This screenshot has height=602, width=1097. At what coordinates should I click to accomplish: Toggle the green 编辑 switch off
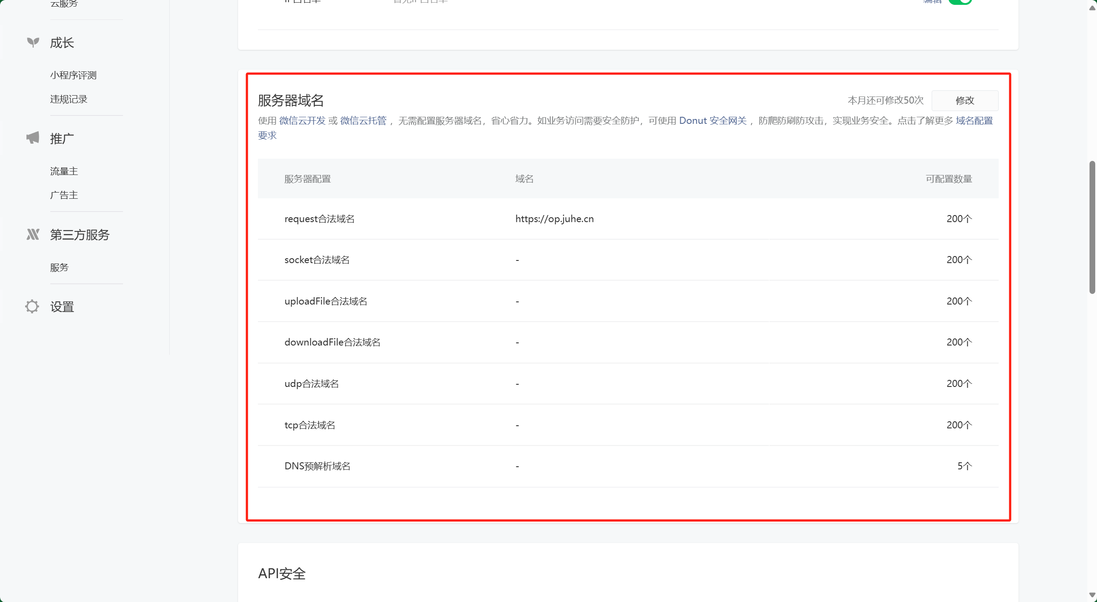point(961,3)
